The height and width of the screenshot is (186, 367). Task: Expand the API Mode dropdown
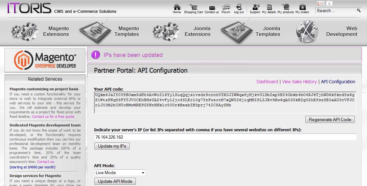[x=120, y=173]
